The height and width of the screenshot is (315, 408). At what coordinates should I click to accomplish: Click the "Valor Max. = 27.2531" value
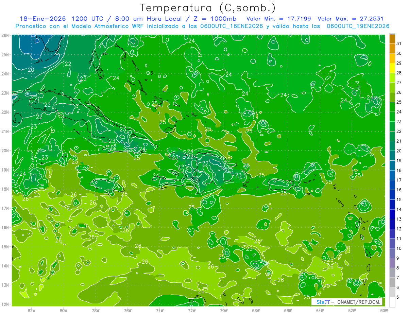[x=351, y=19]
